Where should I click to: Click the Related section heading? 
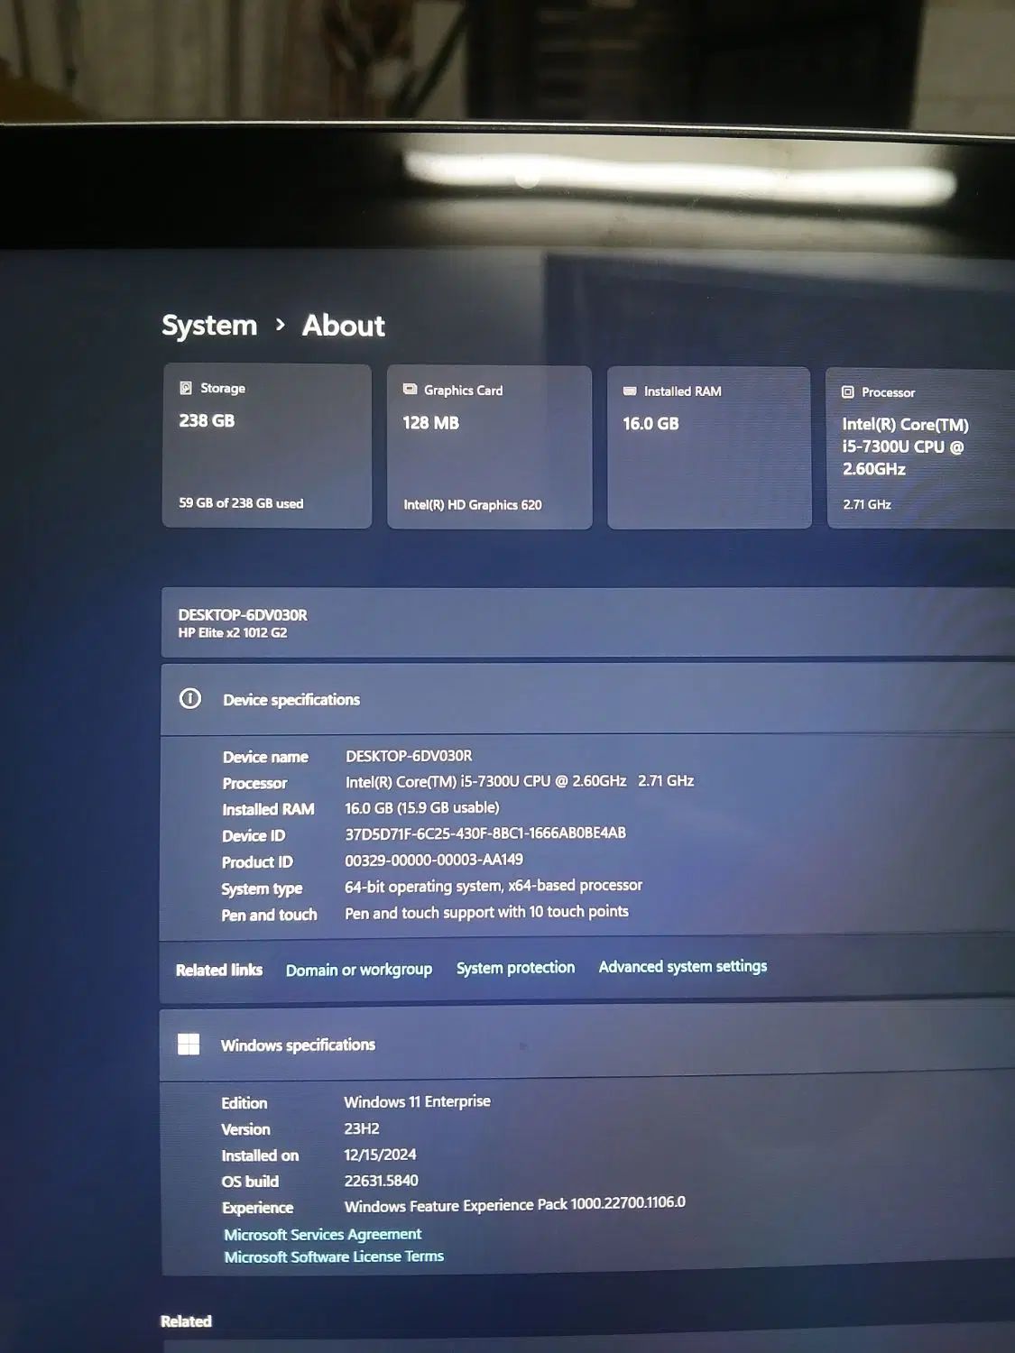tap(186, 1321)
